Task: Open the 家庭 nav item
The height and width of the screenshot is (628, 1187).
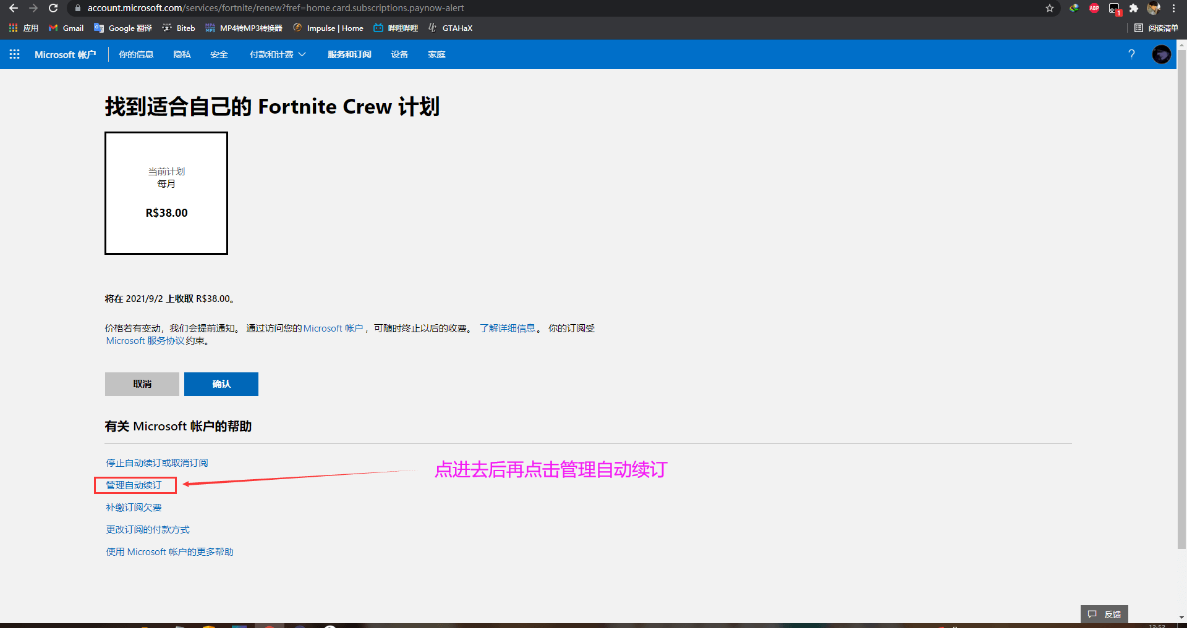Action: 436,54
